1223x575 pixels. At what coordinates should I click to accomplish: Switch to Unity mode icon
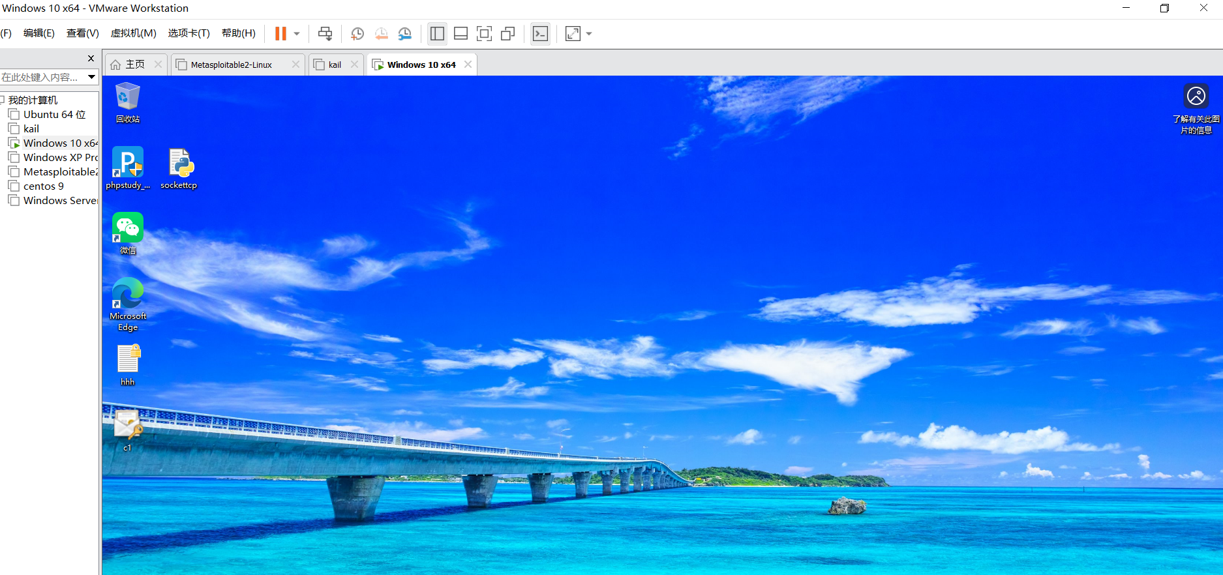(x=508, y=34)
